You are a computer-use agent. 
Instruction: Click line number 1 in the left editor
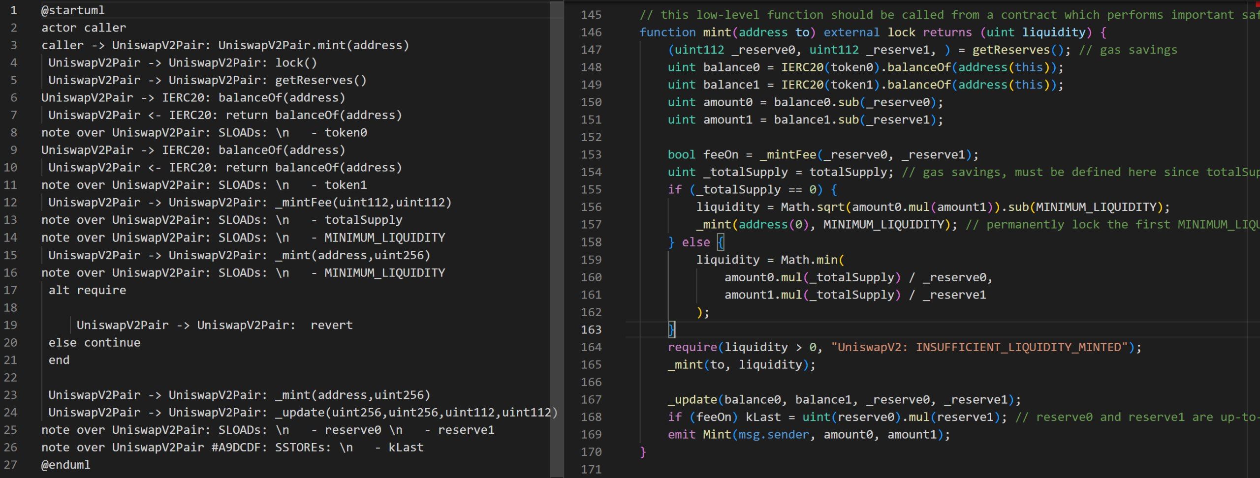14,10
